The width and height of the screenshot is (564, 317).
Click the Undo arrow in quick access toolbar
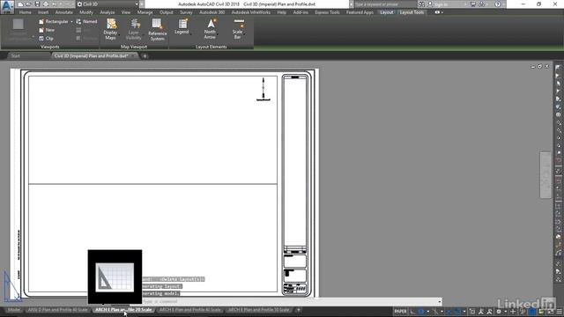[x=54, y=4]
